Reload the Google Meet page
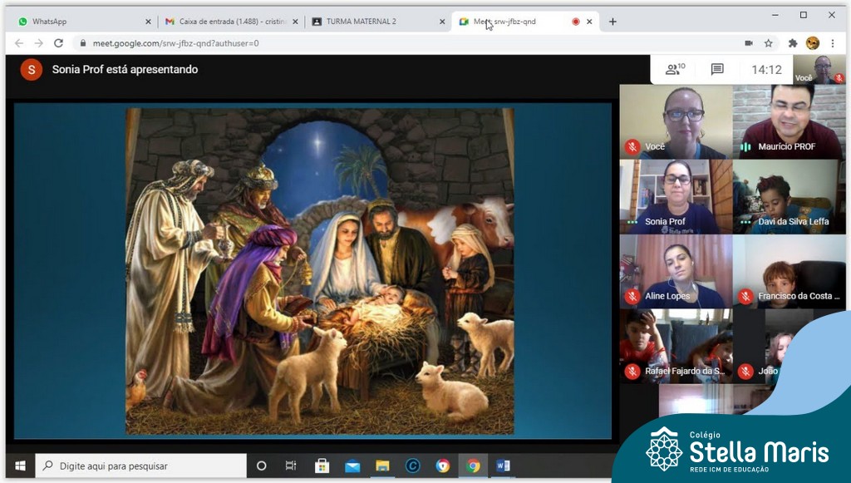The image size is (851, 483). [58, 43]
